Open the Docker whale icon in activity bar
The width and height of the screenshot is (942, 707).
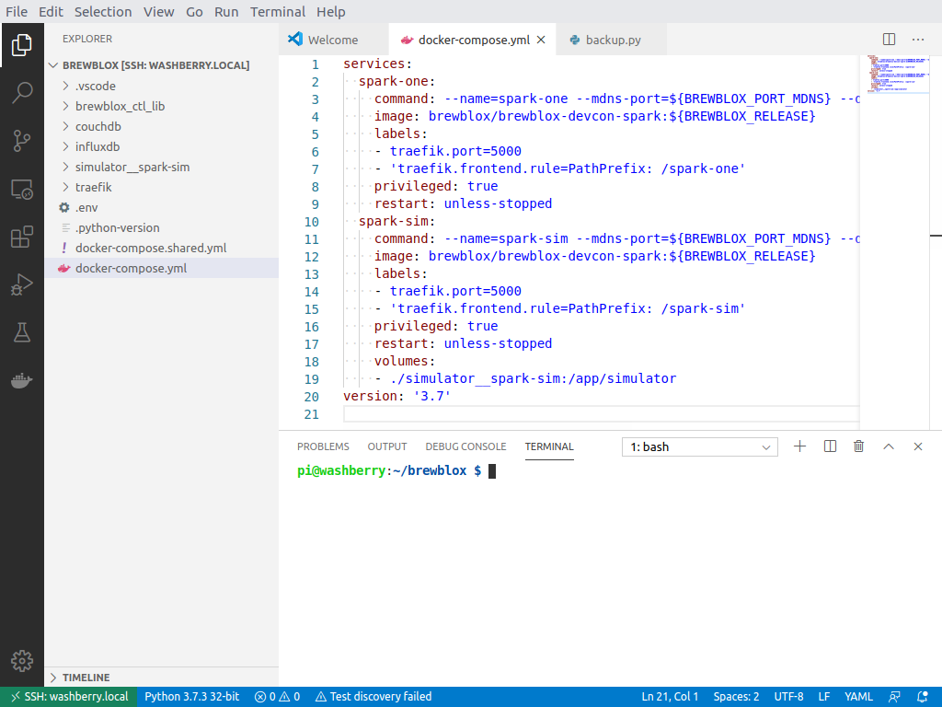click(x=22, y=380)
